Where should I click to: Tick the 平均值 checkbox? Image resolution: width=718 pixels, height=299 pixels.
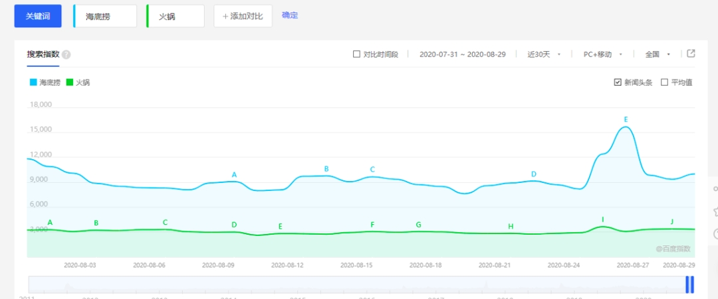664,82
